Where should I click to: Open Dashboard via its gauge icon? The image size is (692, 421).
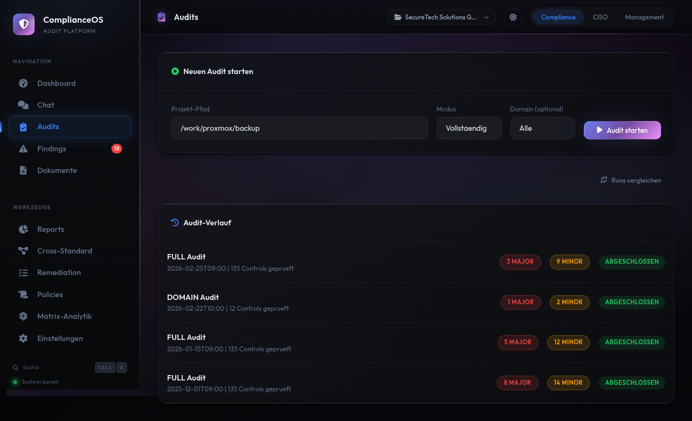click(x=23, y=83)
